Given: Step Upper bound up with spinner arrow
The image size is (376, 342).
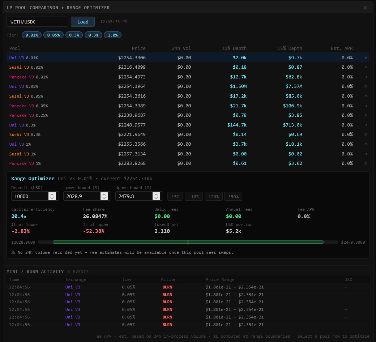Looking at the screenshot, I should (156, 194).
